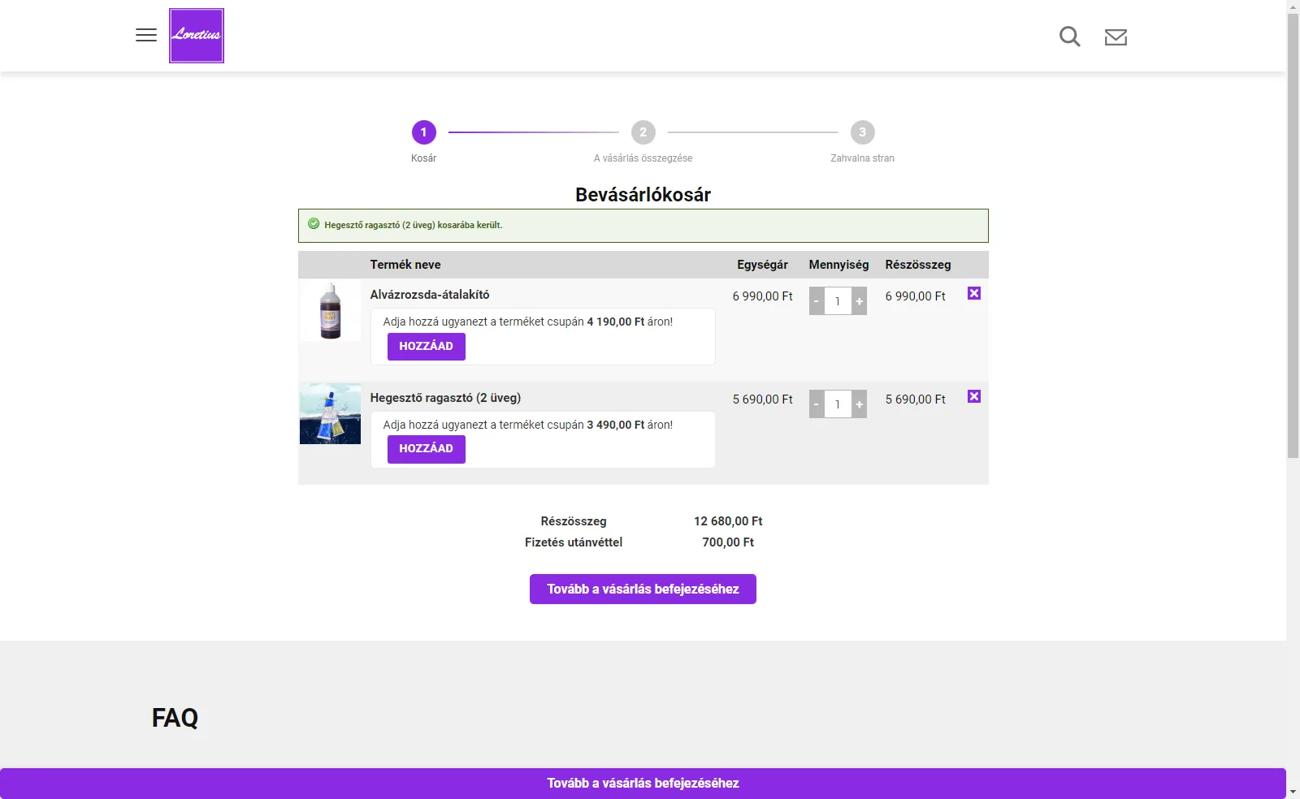The width and height of the screenshot is (1300, 799).
Task: Click the green success checkmark icon
Action: [x=314, y=224]
